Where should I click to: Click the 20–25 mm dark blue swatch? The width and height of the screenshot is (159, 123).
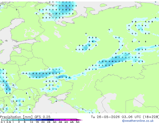click(x=45, y=120)
